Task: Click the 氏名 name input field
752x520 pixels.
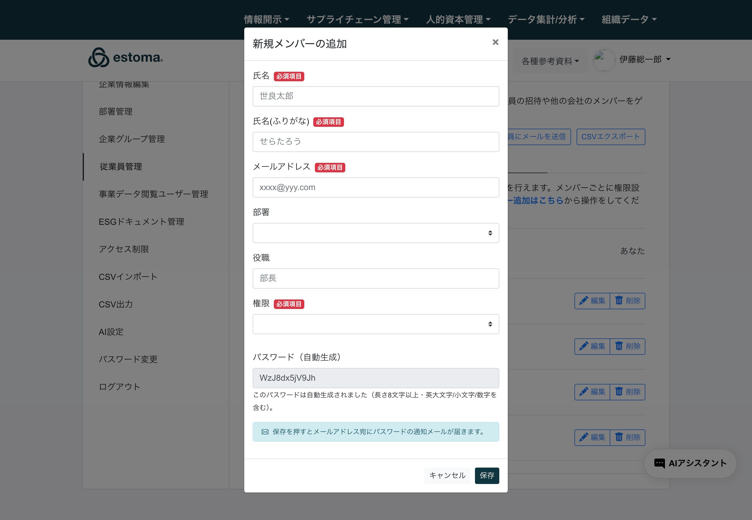Action: click(375, 96)
